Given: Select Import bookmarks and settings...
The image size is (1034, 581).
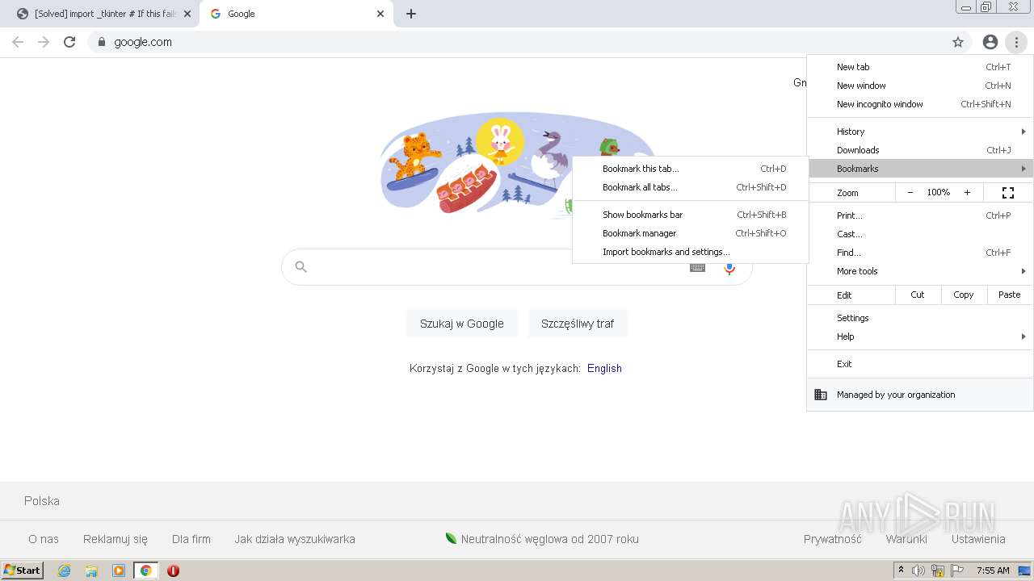Looking at the screenshot, I should [690, 252].
